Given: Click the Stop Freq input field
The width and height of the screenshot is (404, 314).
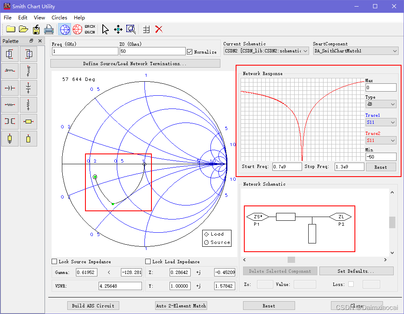Looking at the screenshot, I should 350,167.
